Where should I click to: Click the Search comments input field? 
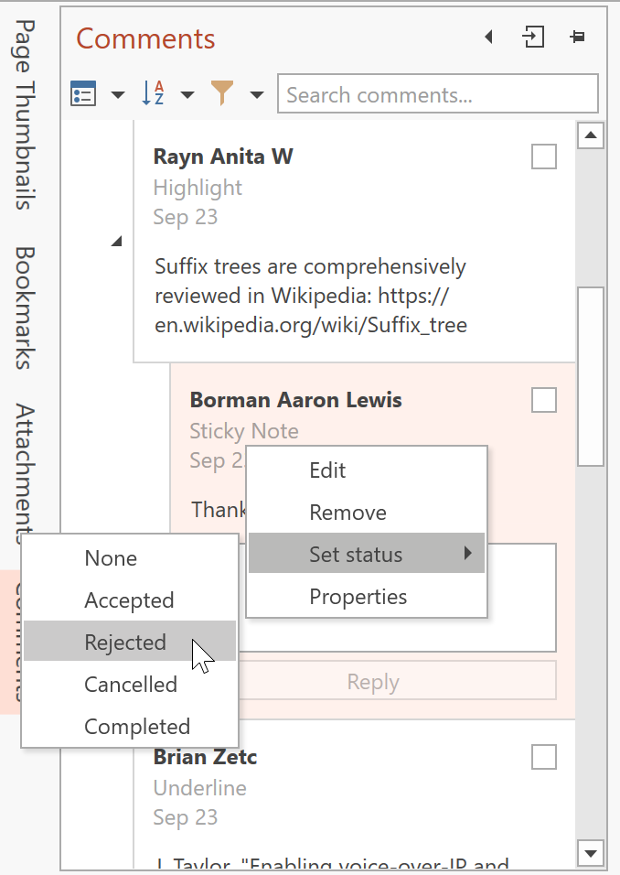(437, 94)
